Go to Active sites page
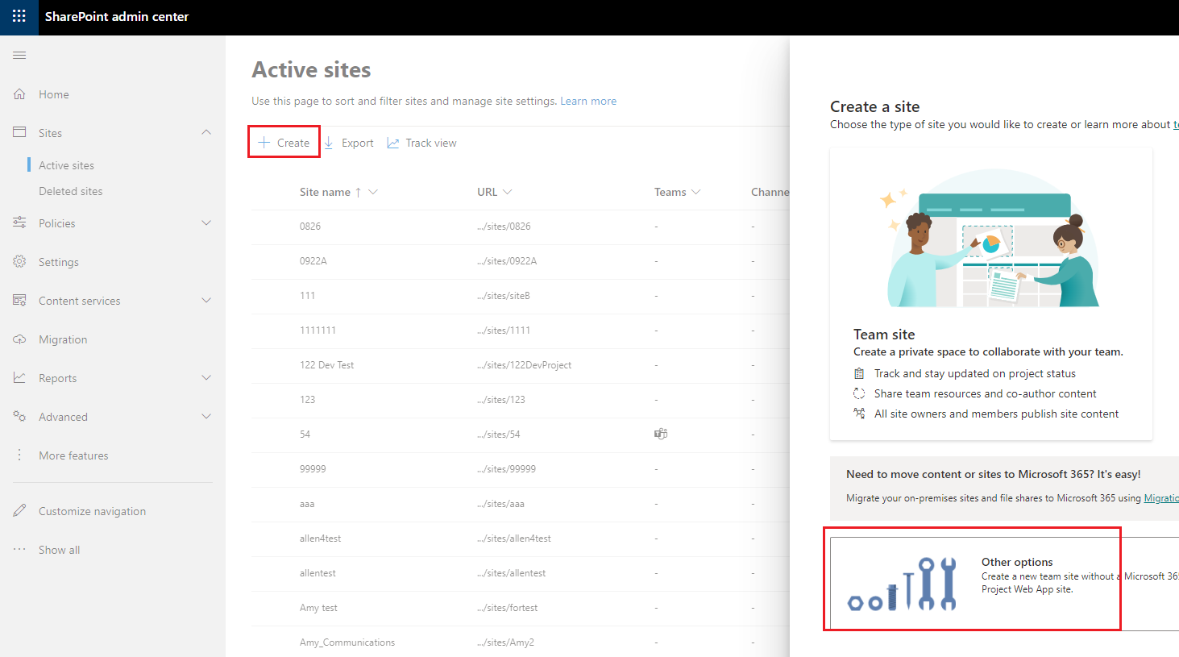1179x657 pixels. coord(66,165)
